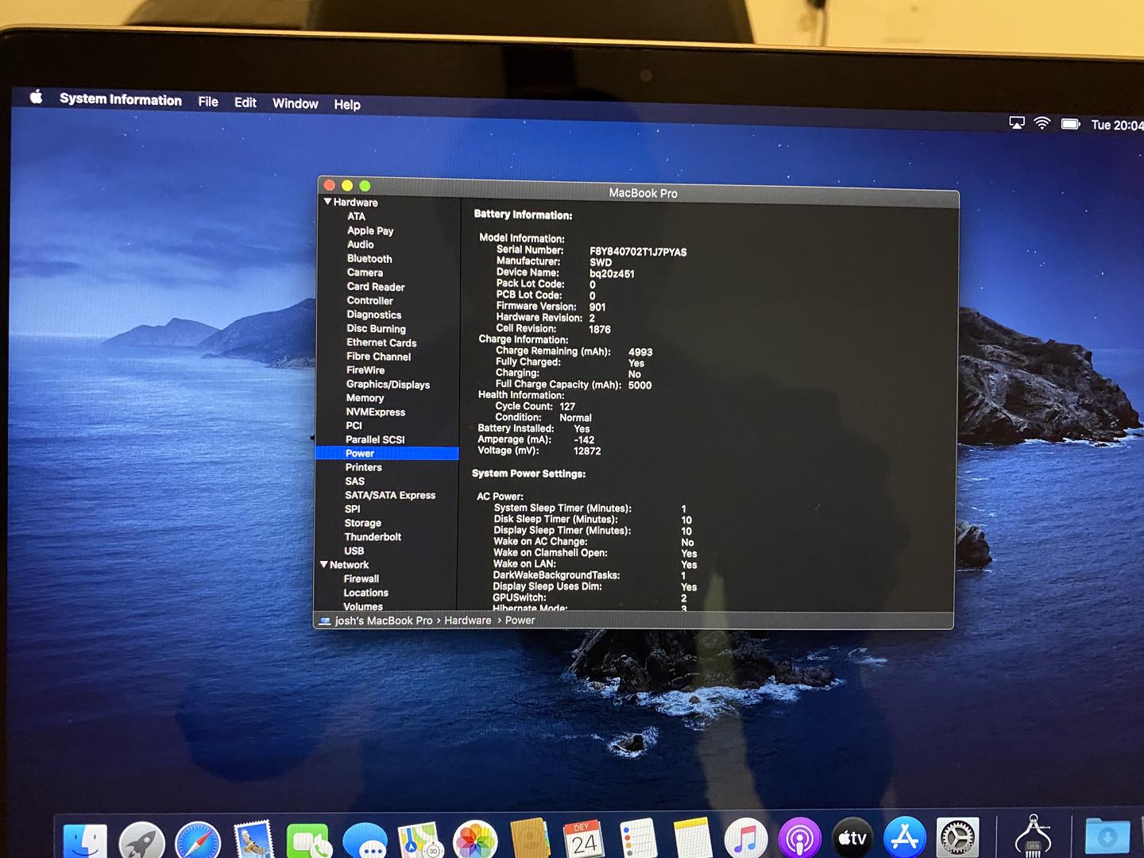Select Ethernet Cards in the sidebar
1144x858 pixels.
pyautogui.click(x=381, y=342)
